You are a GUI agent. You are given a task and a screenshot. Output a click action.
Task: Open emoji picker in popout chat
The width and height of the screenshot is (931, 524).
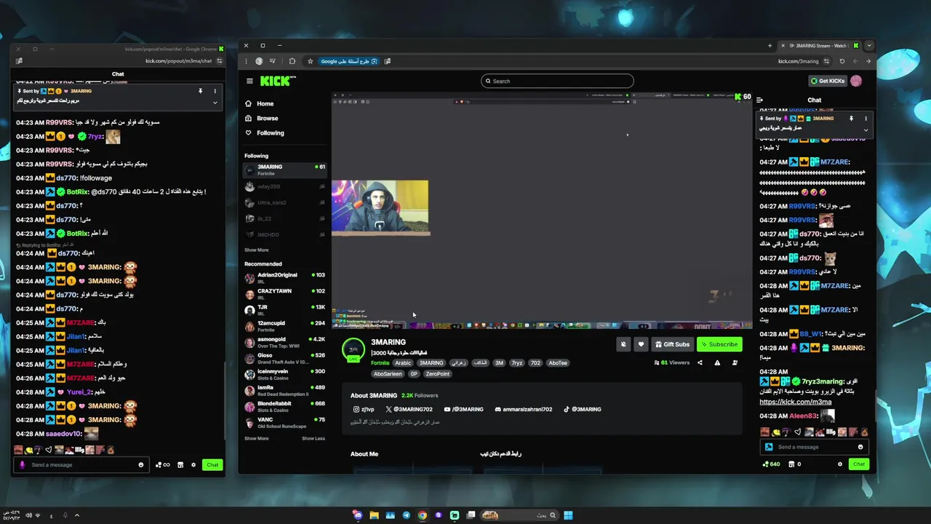141,464
